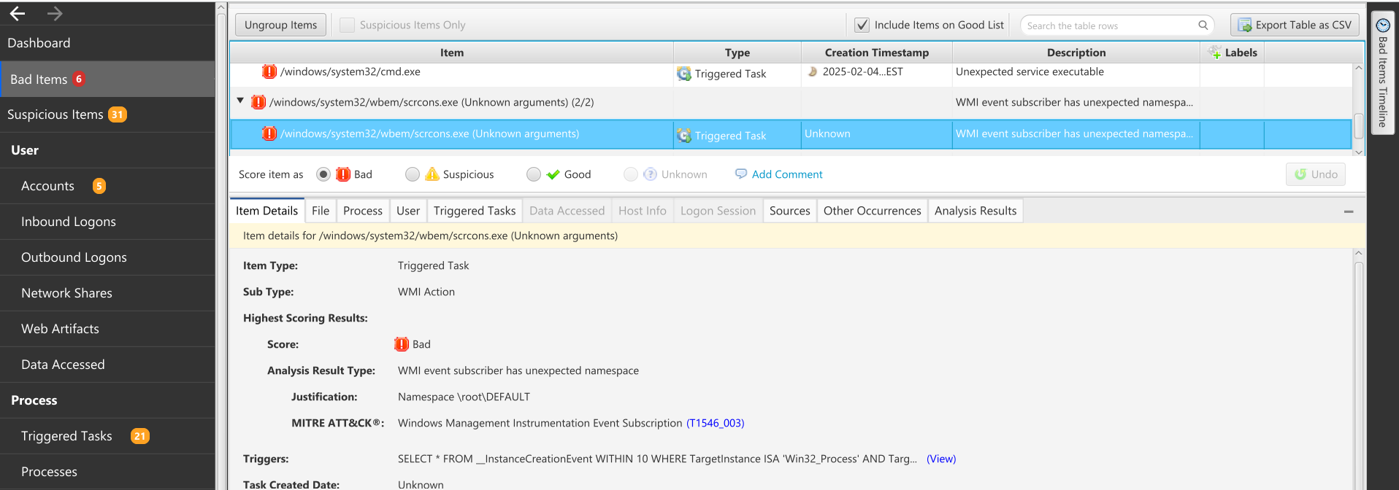Toggle Suspicious Items Only checkbox
This screenshot has height=490, width=1399.
[348, 25]
